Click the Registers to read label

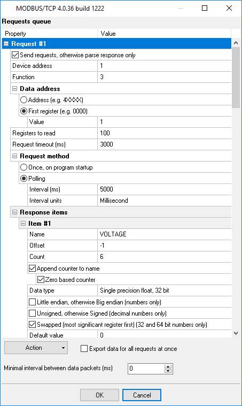click(x=34, y=133)
